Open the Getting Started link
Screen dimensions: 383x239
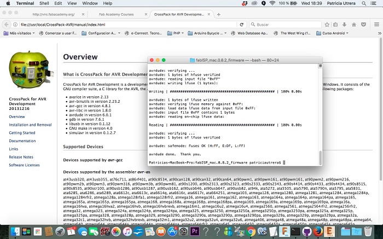[22, 133]
